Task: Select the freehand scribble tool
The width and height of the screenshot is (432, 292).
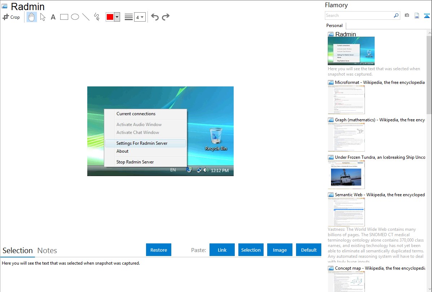Action: click(97, 17)
